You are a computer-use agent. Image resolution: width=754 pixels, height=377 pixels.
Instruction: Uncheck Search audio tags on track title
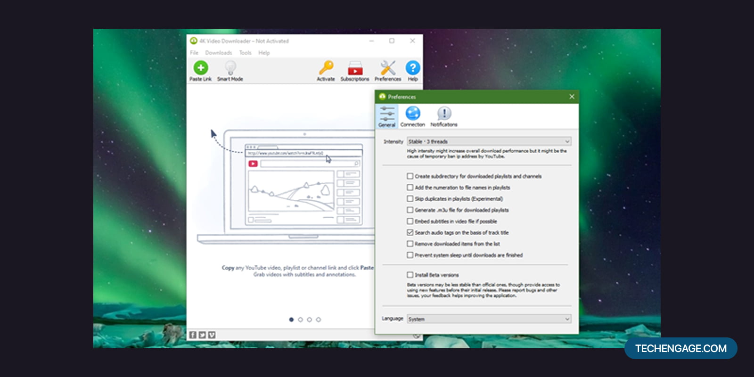click(x=410, y=233)
